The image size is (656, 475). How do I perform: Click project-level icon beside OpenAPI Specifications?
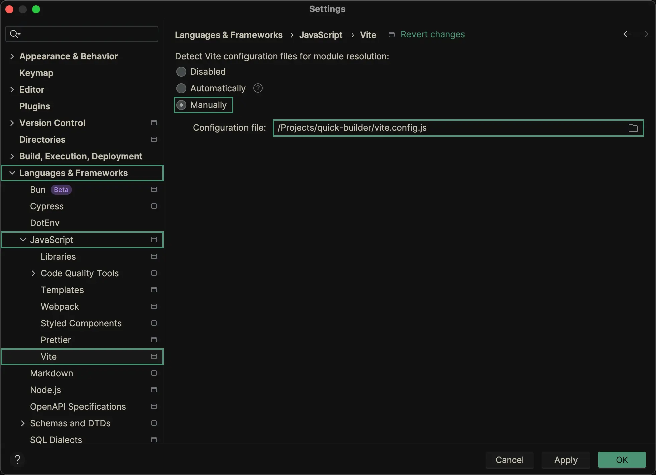pyautogui.click(x=154, y=406)
